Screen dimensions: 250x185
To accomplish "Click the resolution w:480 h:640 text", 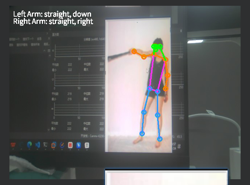I will (94, 39).
